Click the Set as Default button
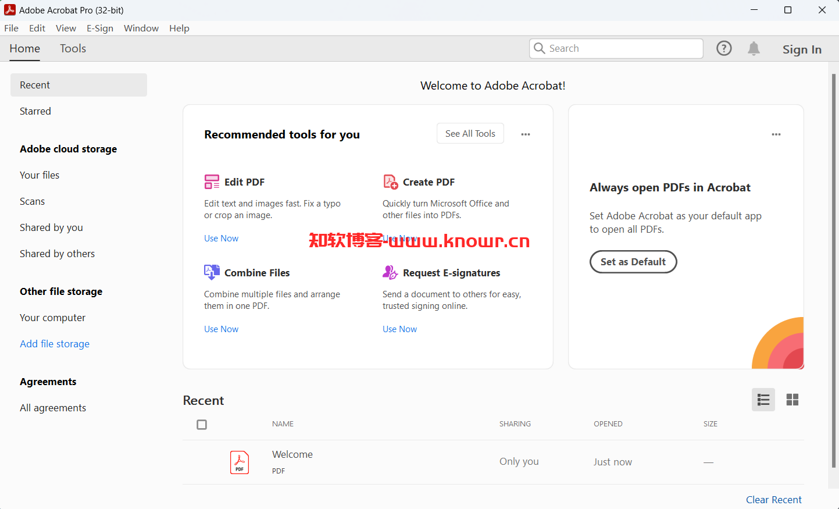 (633, 262)
